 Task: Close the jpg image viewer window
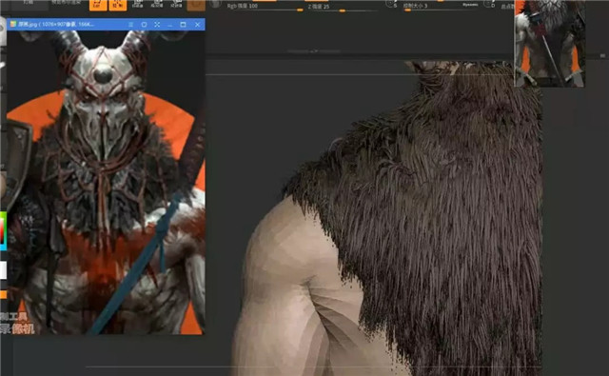coord(197,25)
